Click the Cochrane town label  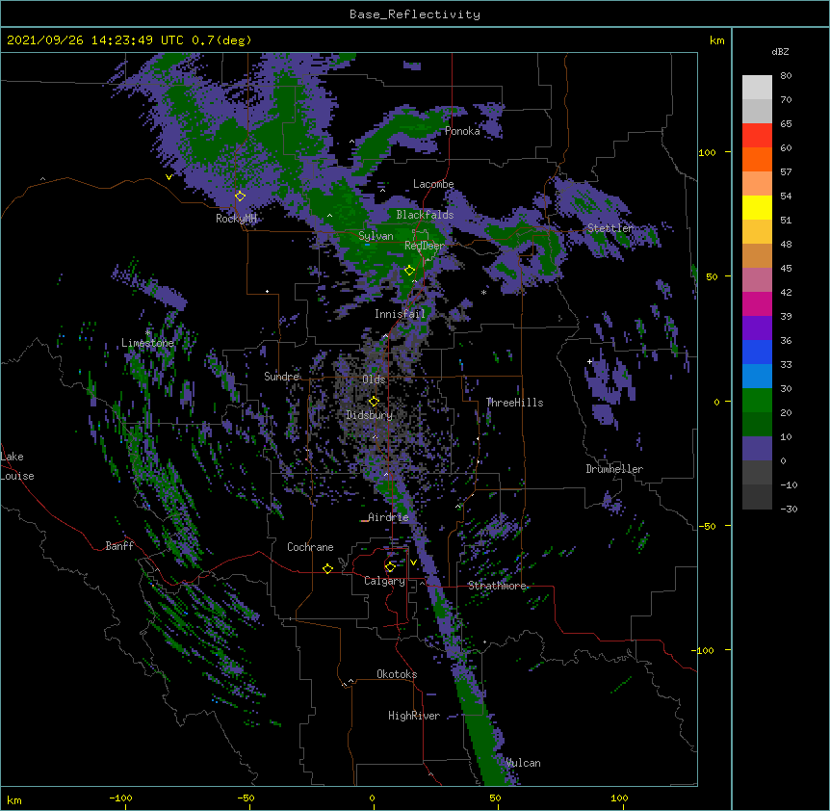tap(310, 547)
